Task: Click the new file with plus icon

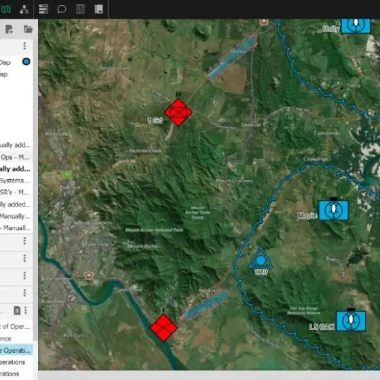Action: (x=11, y=29)
